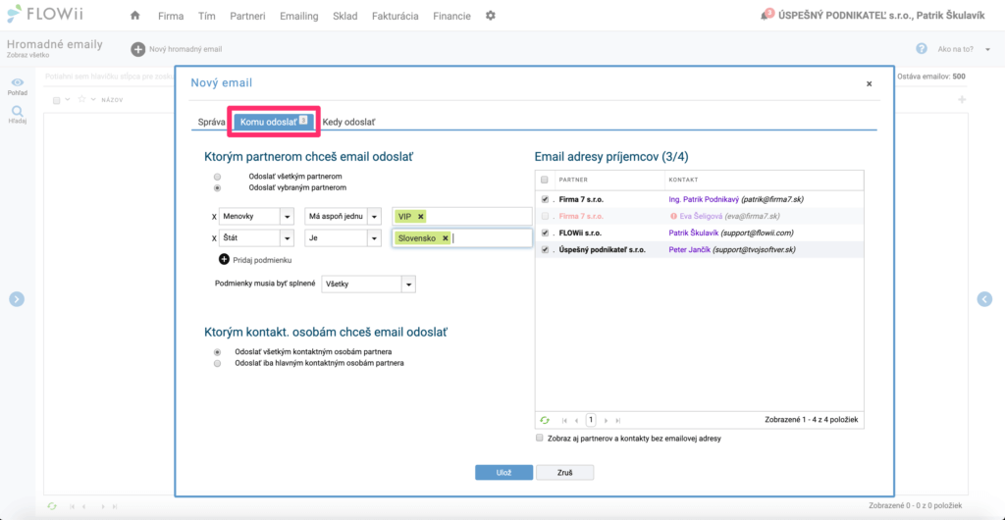
Task: Open the Ako na to help icon
Action: [922, 49]
